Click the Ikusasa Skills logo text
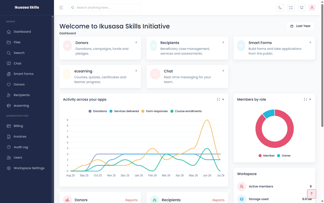The width and height of the screenshot is (324, 203). pyautogui.click(x=27, y=7)
